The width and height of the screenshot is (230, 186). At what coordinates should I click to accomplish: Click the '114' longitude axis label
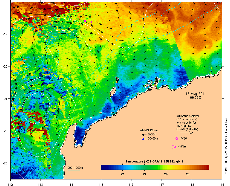click(x=71, y=185)
